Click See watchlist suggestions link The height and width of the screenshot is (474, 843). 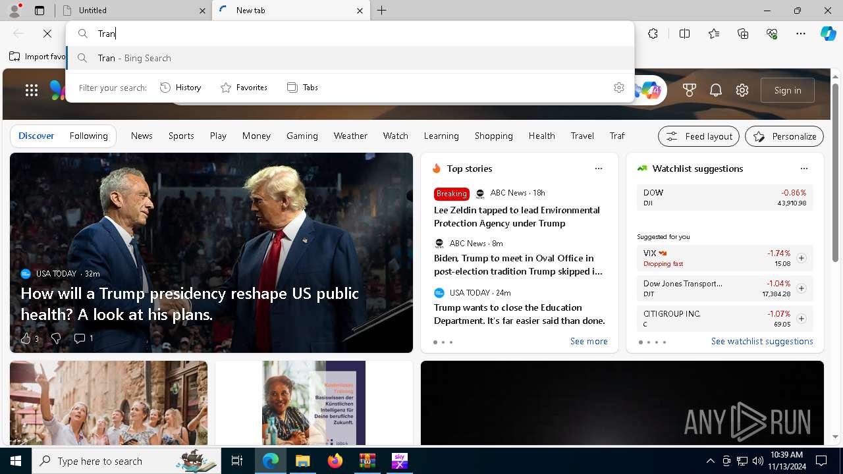click(x=762, y=341)
